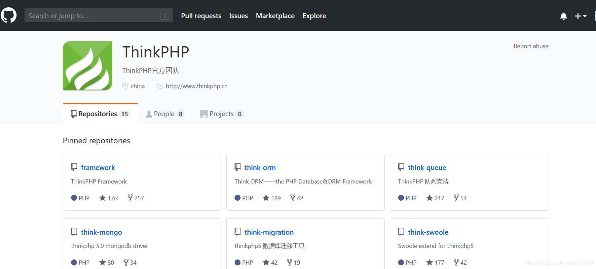Select the Repositories tab
Screen dimensions: 596x269
(x=100, y=114)
